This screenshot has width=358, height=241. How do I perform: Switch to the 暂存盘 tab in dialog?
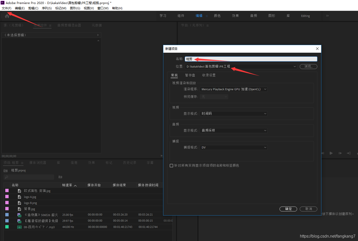coord(190,75)
